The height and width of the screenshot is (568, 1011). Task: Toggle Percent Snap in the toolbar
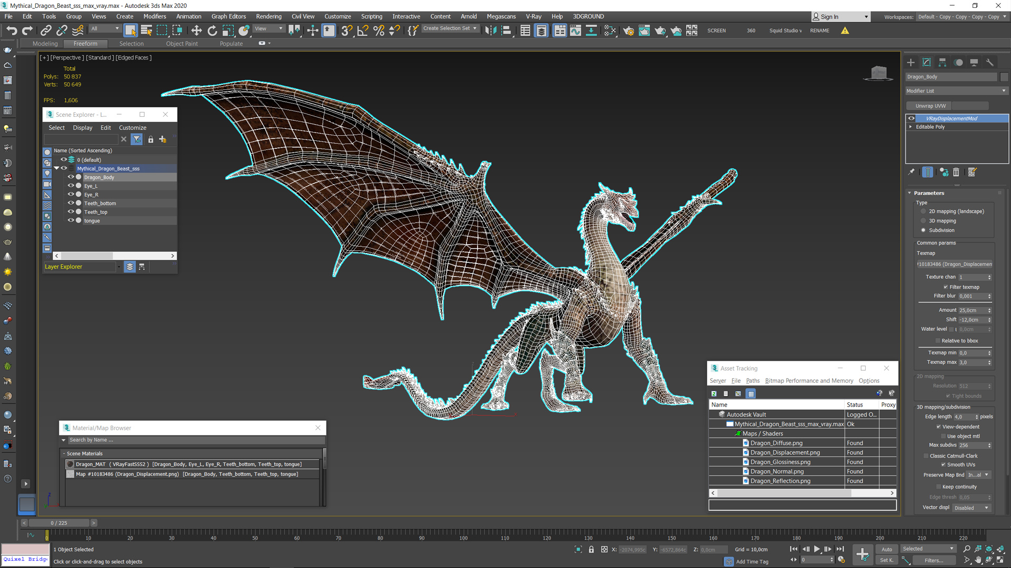379,31
